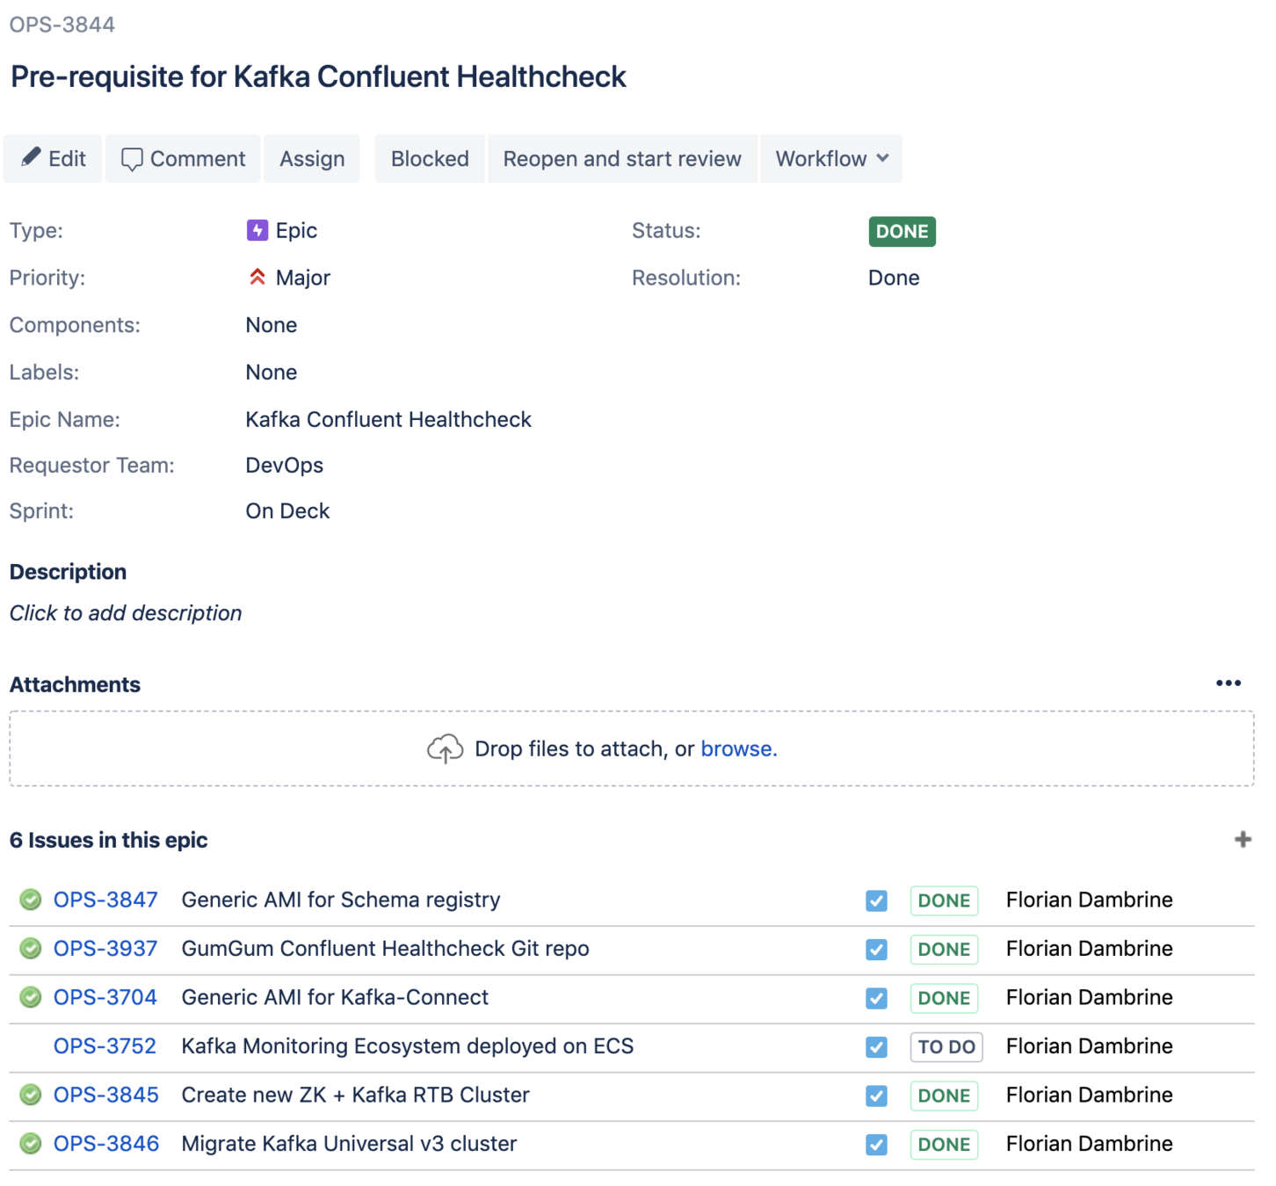
Task: Open issue OPS-3847 link
Action: [x=105, y=900]
